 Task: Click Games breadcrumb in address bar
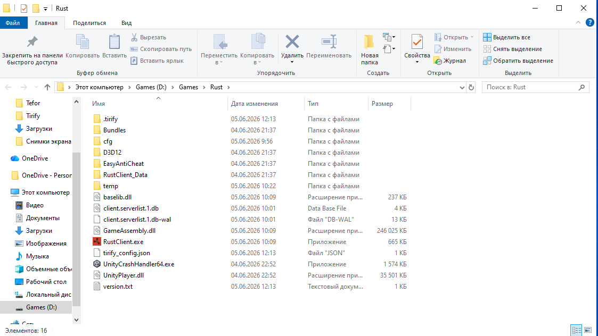189,87
